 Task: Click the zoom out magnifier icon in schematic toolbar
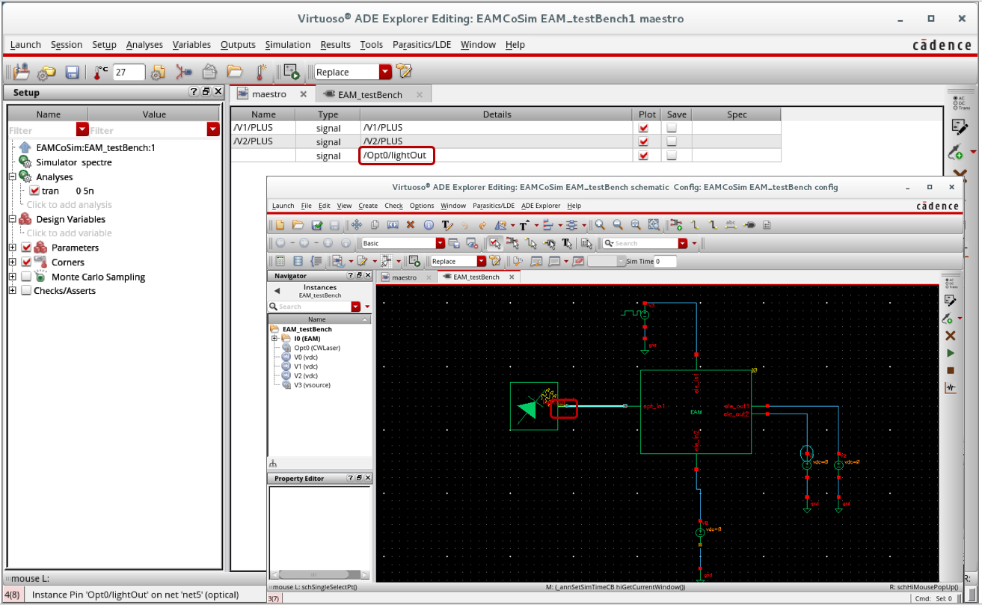[618, 224]
